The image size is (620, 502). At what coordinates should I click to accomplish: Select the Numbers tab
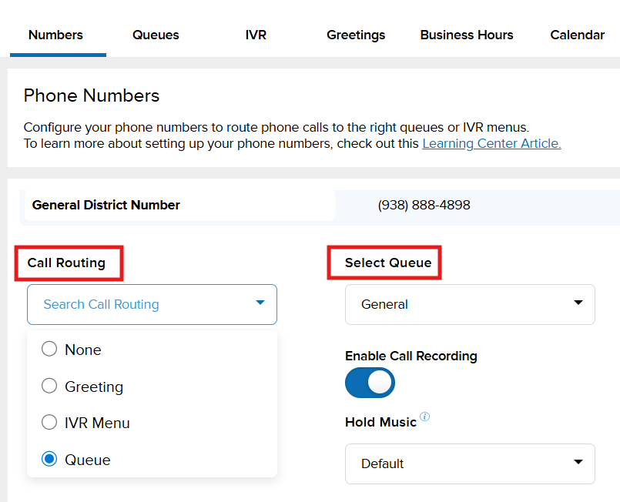click(x=55, y=35)
